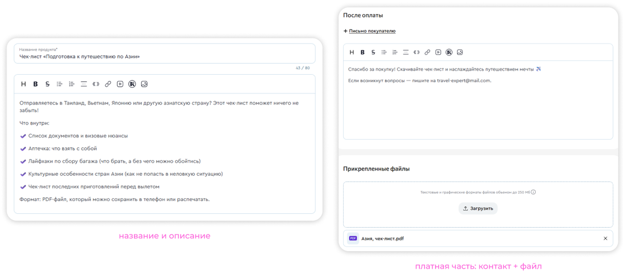Click the 43 / 80 character counter
Screen dimensions: 623x276
(x=303, y=68)
